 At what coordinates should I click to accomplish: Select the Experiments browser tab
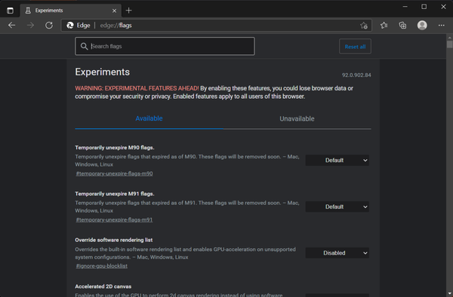click(71, 11)
